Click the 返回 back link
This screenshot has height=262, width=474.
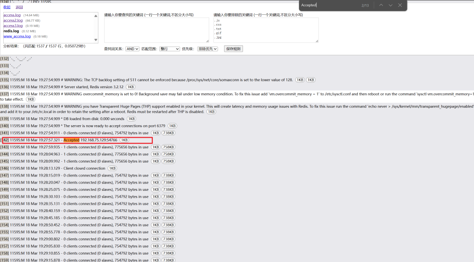(19, 7)
